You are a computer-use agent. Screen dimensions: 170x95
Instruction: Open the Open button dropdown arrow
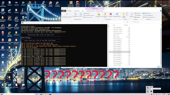click(x=141, y=13)
